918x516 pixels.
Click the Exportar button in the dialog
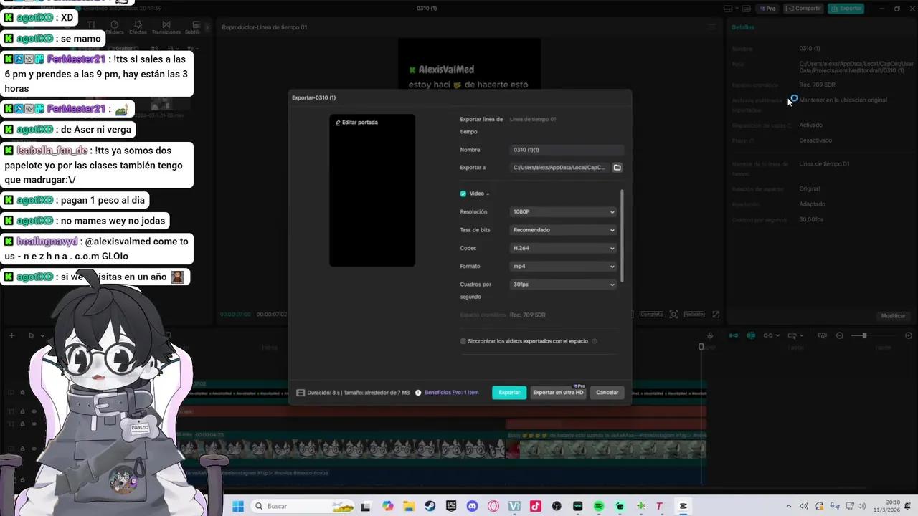pyautogui.click(x=509, y=393)
